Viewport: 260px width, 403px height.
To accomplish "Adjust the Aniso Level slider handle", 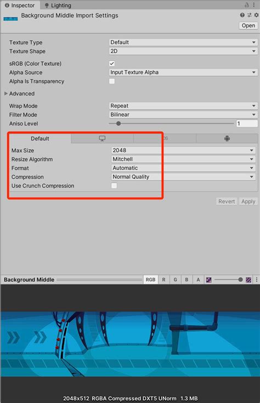I will pos(118,123).
